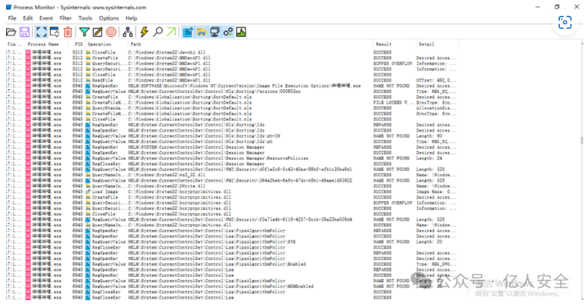Clear the event display with trash icon
Screen dimensions: 587x304
pyautogui.click(x=68, y=32)
